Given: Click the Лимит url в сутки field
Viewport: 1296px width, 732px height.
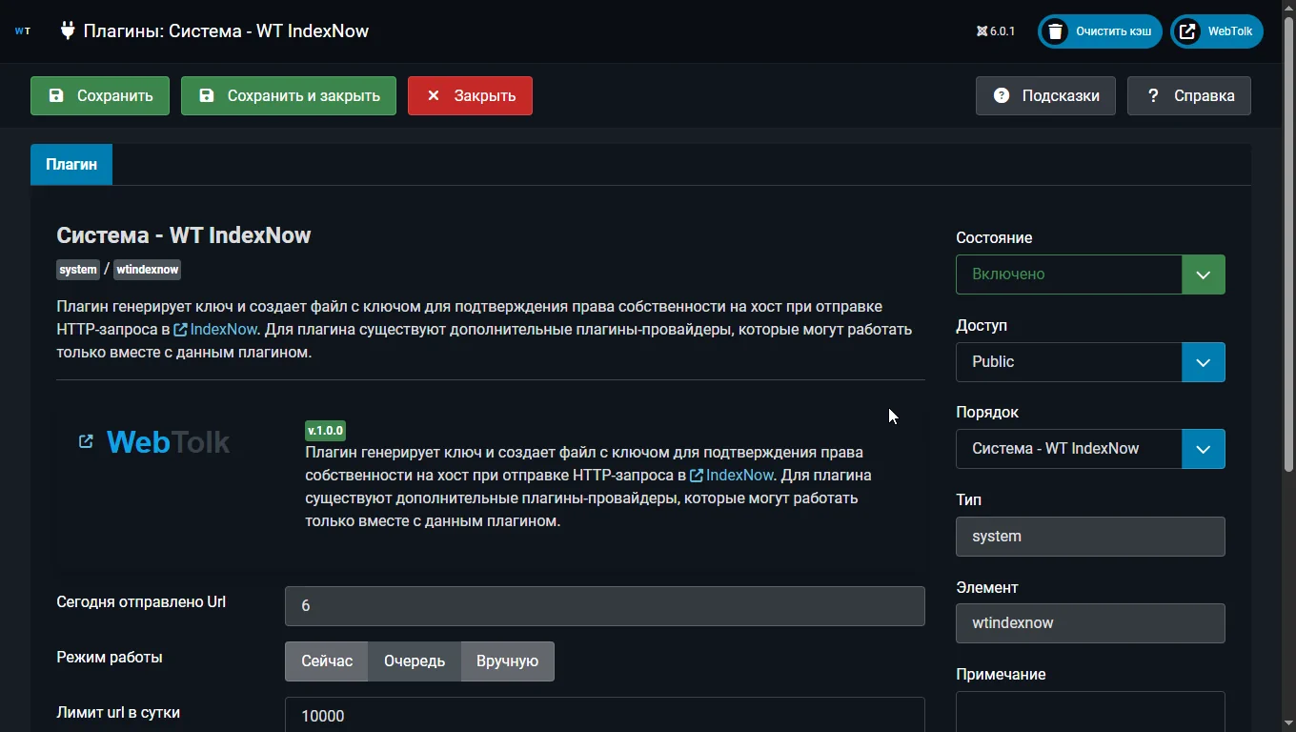Looking at the screenshot, I should 605,715.
